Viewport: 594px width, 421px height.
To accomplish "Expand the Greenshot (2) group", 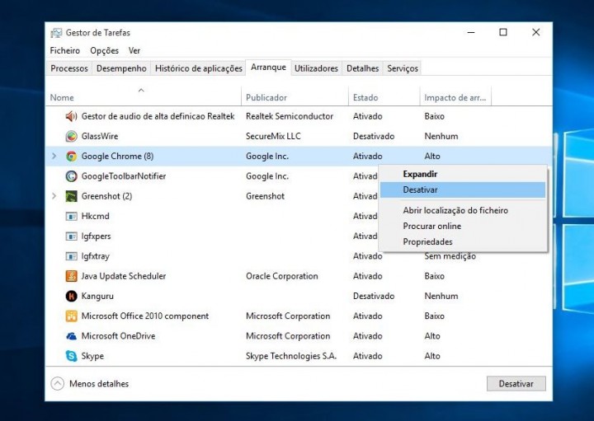I will pos(54,196).
